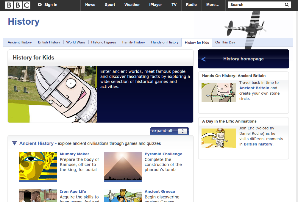The image size is (298, 202).
Task: Select the On This Day tab
Action: pyautogui.click(x=225, y=42)
